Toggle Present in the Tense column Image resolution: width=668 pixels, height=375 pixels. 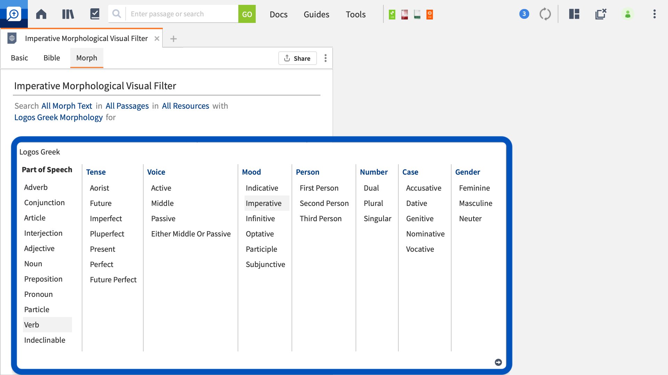click(x=103, y=249)
